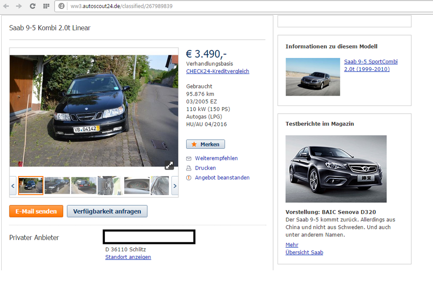The height and width of the screenshot is (282, 433).
Task: Select the first front-view car thumbnail
Action: tap(31, 186)
